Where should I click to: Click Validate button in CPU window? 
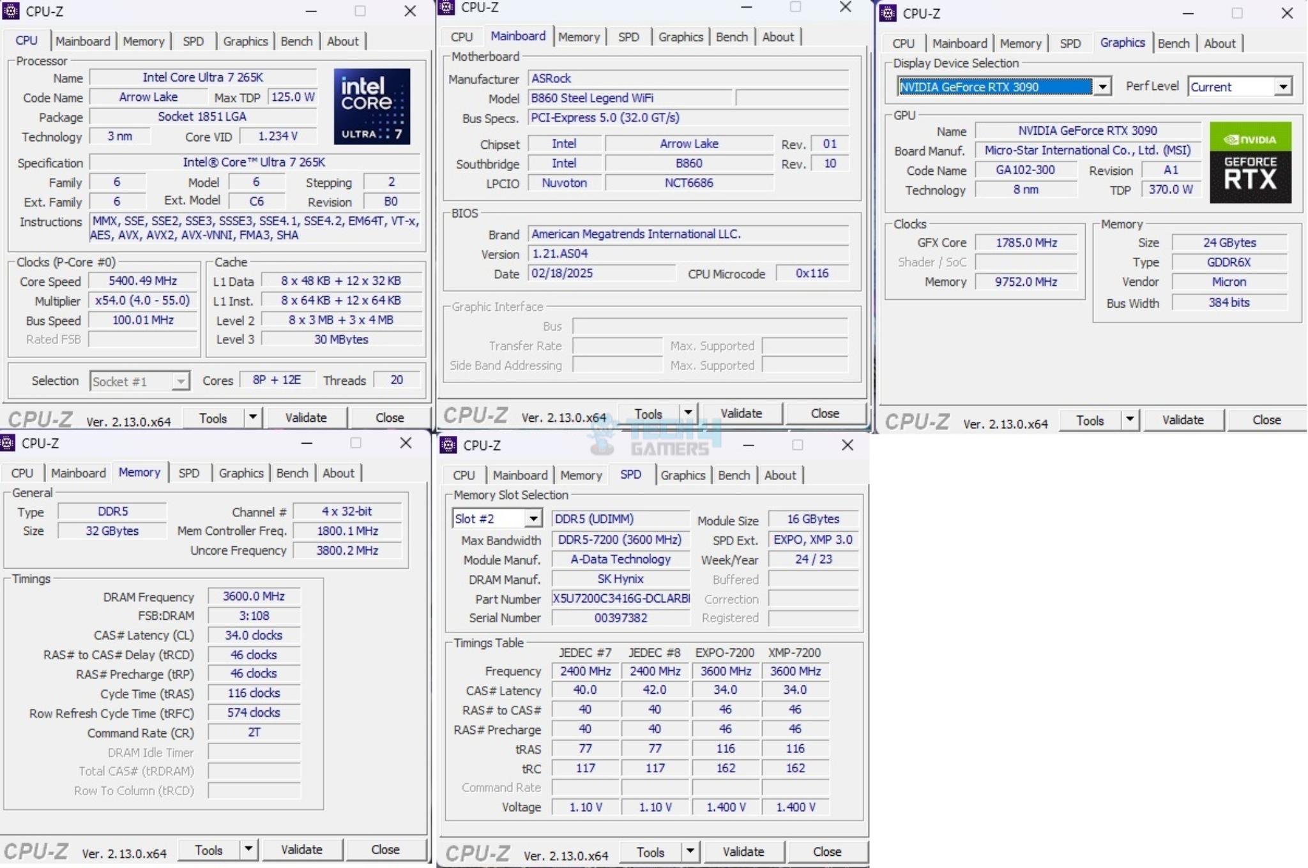(306, 417)
